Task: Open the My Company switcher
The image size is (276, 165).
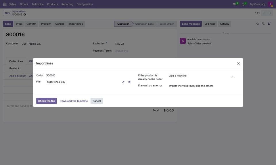Action: pos(258,4)
